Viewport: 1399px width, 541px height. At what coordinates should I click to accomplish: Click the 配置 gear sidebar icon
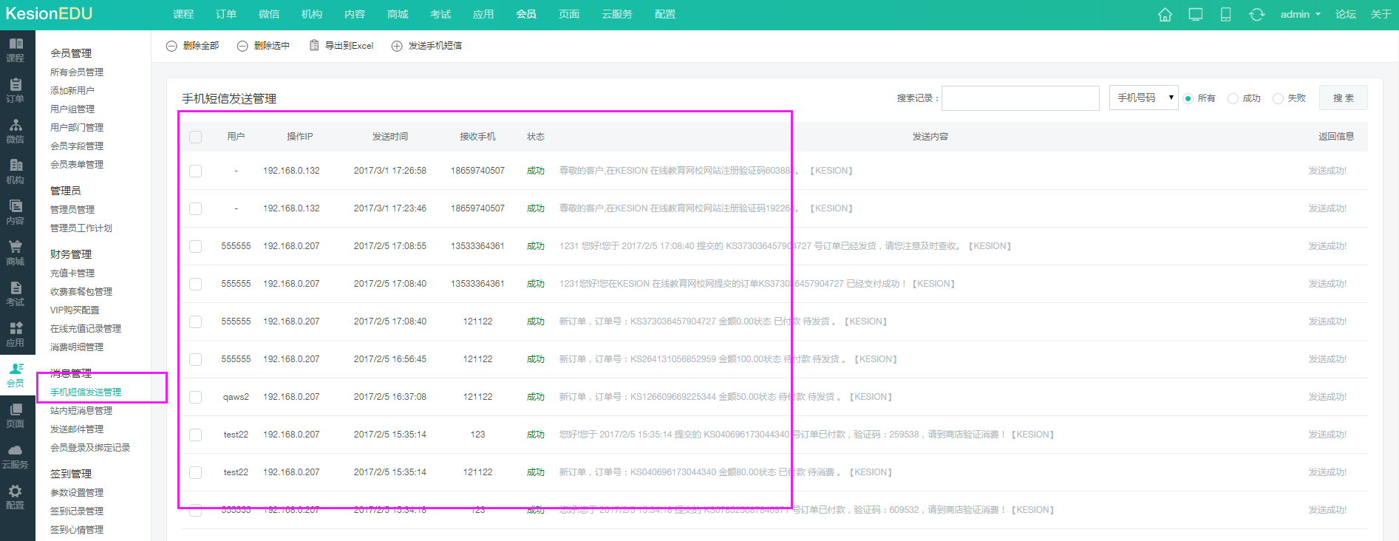click(x=16, y=497)
